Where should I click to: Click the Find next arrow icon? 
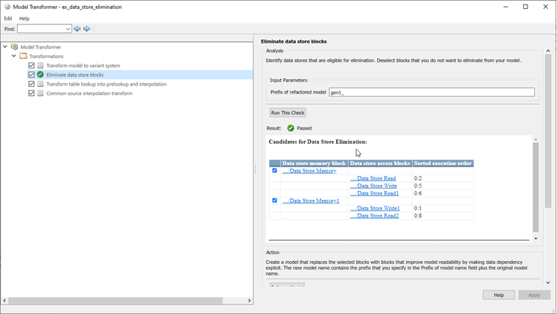(87, 29)
